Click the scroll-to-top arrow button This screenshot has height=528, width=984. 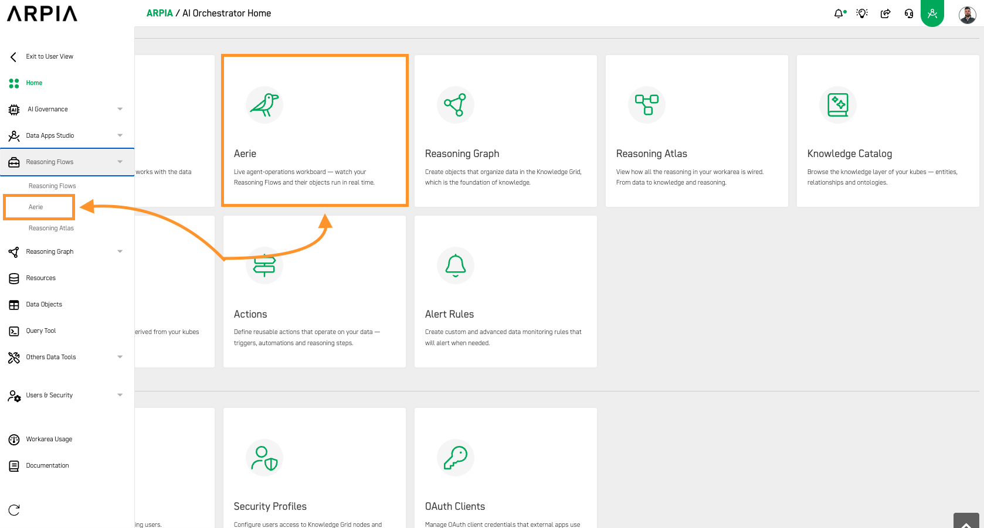click(966, 520)
